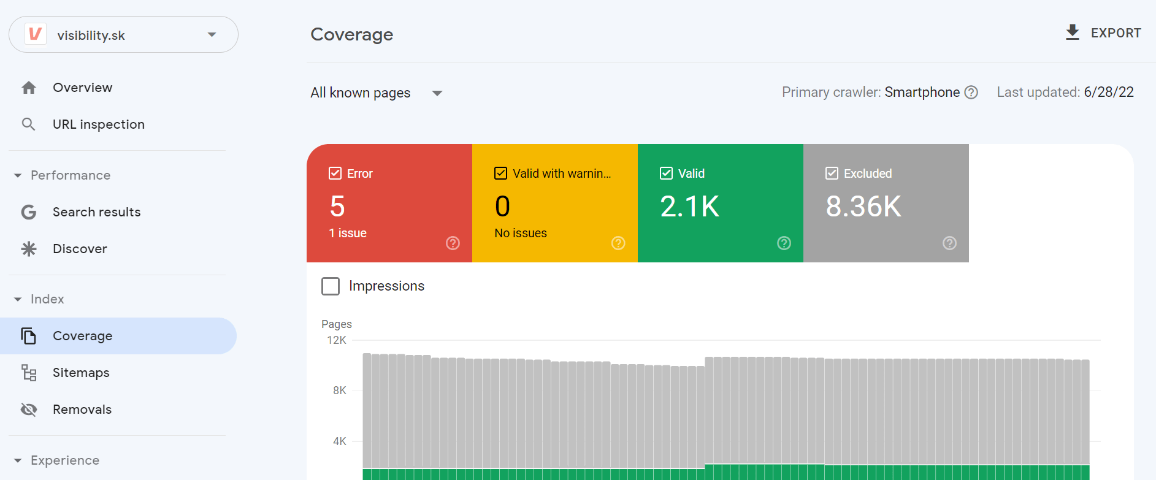1156x480 pixels.
Task: Click the URL inspection magnifier icon
Action: tap(28, 124)
